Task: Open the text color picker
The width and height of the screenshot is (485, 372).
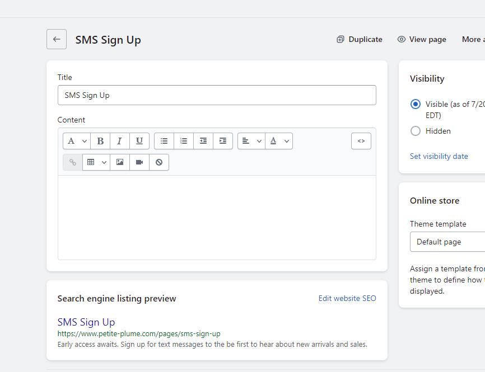Action: [x=279, y=141]
